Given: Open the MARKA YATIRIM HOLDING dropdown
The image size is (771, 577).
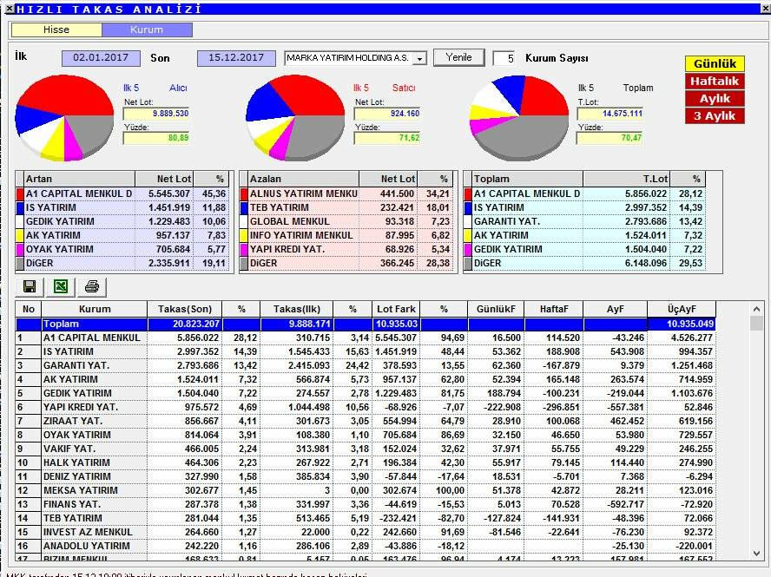Looking at the screenshot, I should [420, 58].
